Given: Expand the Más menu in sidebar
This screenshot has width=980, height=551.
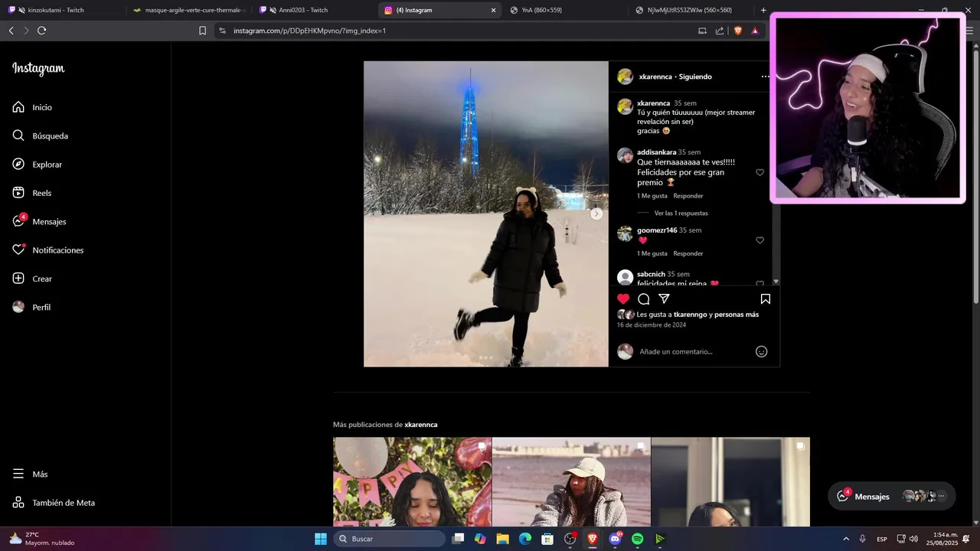Looking at the screenshot, I should 31,474.
